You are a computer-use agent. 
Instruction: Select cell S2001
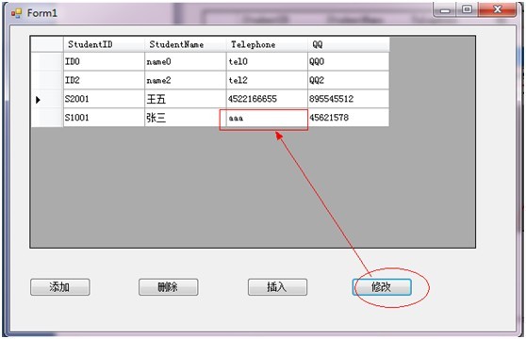tap(104, 99)
